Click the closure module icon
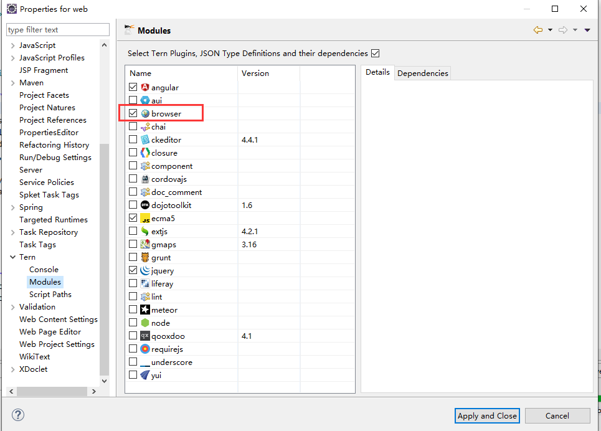Image resolution: width=601 pixels, height=431 pixels. click(x=145, y=153)
